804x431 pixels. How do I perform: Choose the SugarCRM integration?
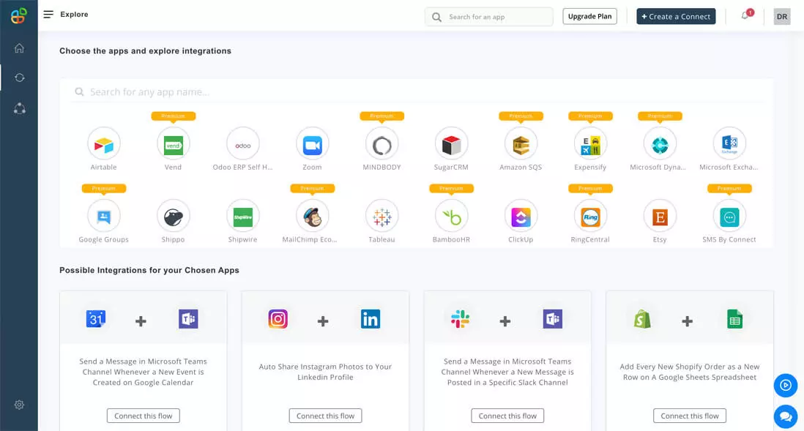pos(451,143)
